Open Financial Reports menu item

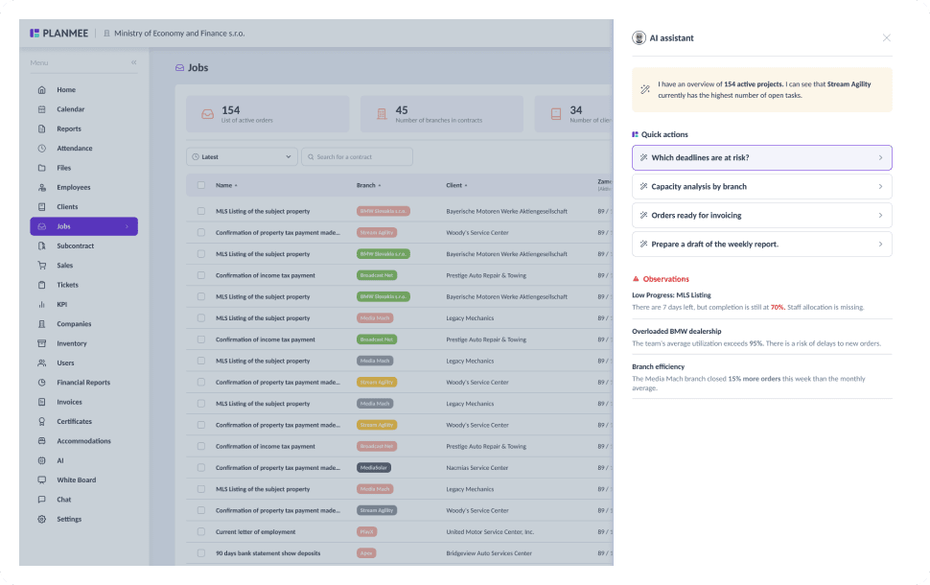point(83,383)
